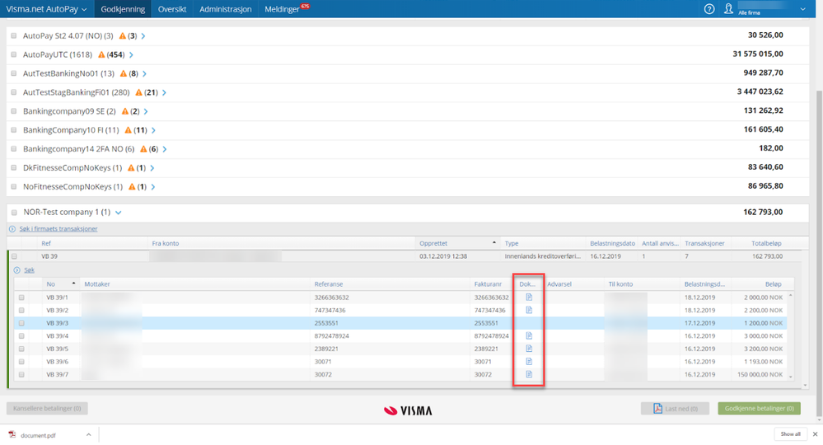Expand AutoPayUTC (1618) company row
This screenshot has width=823, height=445.
[x=131, y=55]
